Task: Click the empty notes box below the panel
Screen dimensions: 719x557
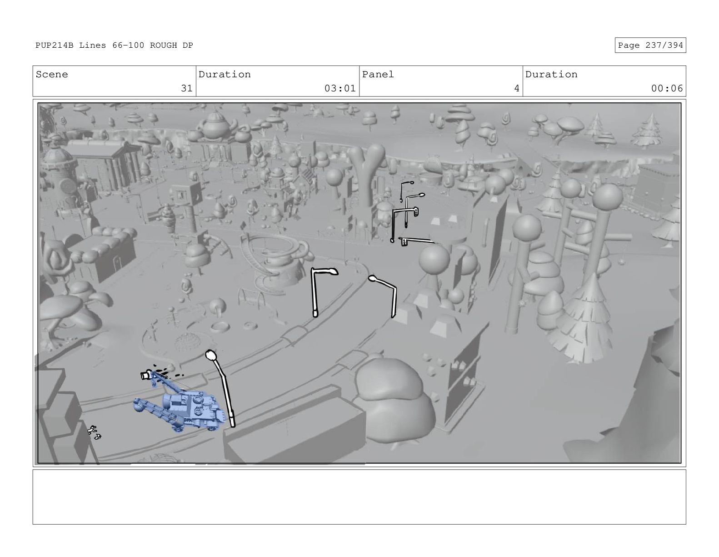Action: [x=359, y=497]
